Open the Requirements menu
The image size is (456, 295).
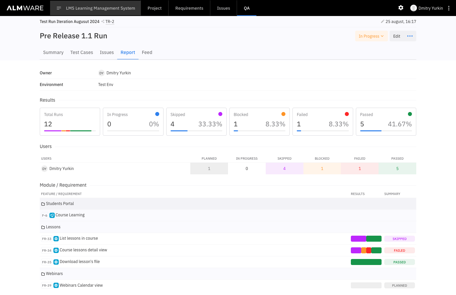click(x=189, y=8)
